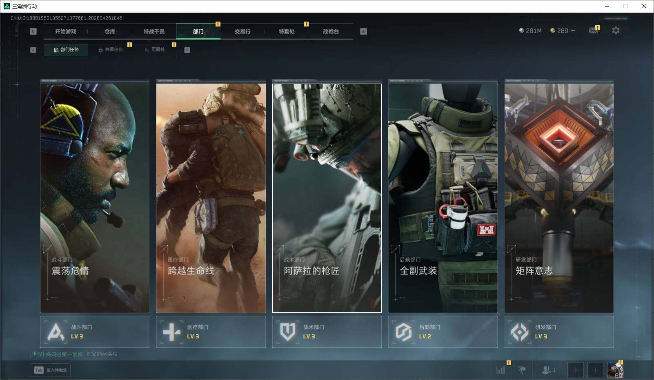654x380 pixels.
Task: Switch to the 特战干员 tab
Action: (x=154, y=31)
